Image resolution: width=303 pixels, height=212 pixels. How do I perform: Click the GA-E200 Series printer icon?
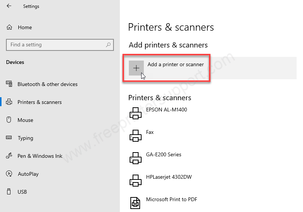136,158
